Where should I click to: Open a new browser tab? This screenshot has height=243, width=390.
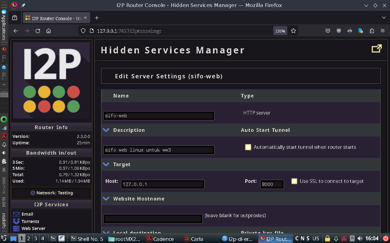point(97,18)
